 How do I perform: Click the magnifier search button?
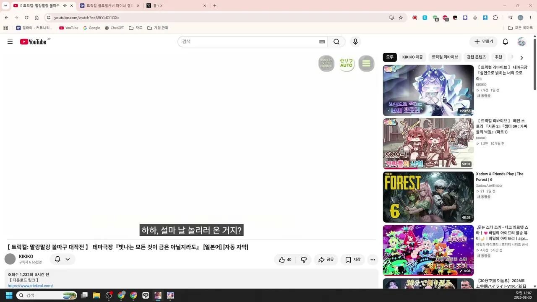click(336, 42)
